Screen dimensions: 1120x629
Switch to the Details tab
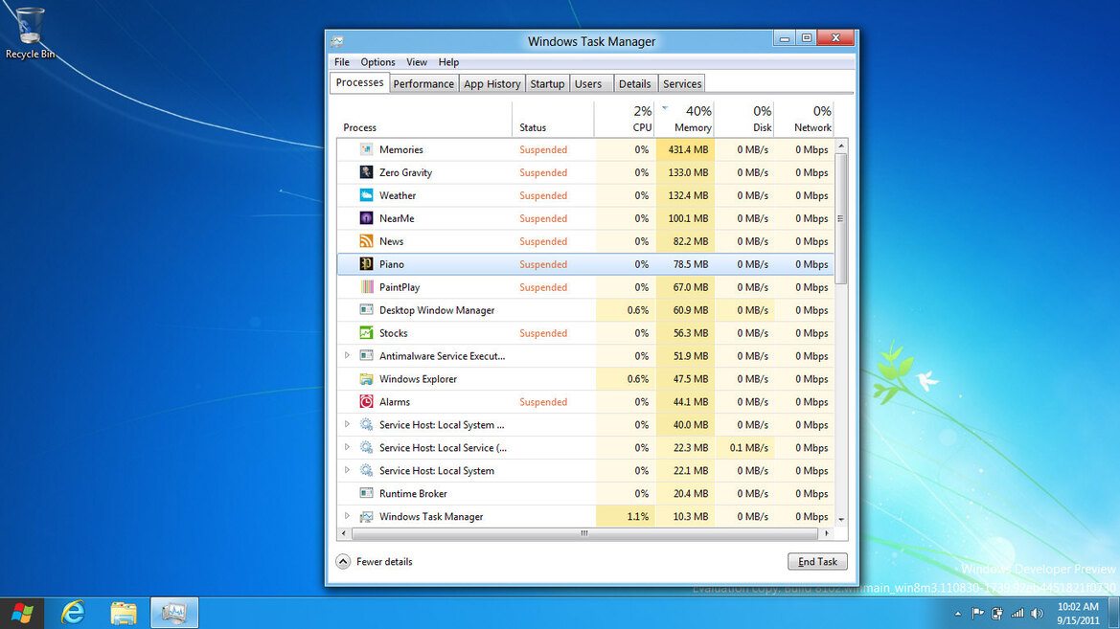click(634, 83)
